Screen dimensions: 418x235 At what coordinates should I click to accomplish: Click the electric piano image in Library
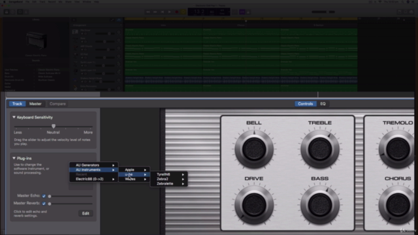37,40
